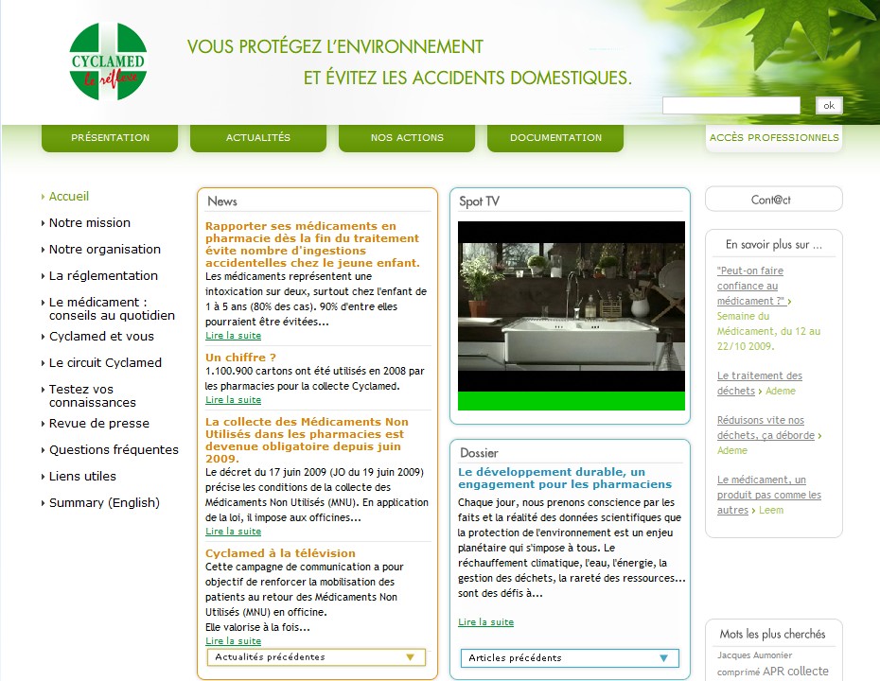The height and width of the screenshot is (681, 880).
Task: Open the Documentation menu
Action: [555, 138]
